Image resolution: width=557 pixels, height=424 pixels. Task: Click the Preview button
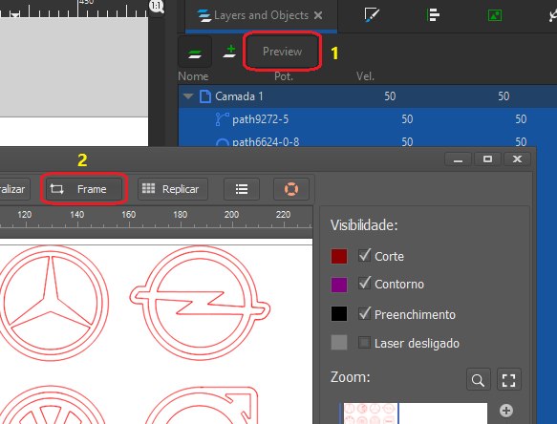click(283, 52)
